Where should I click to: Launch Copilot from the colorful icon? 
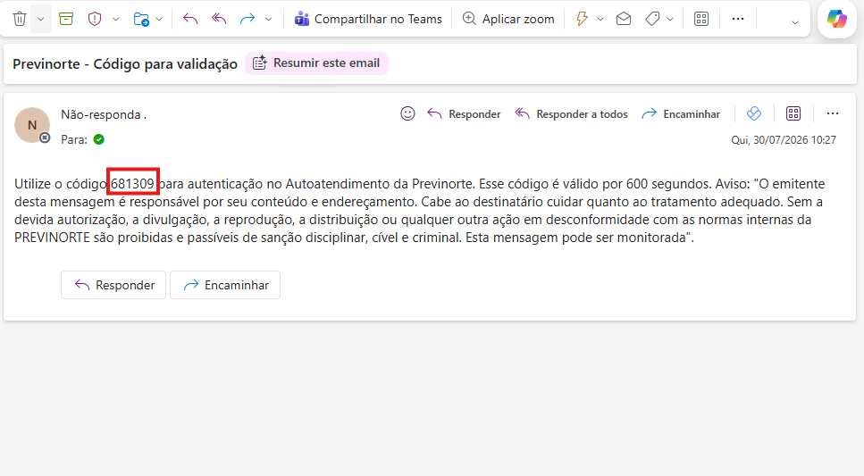(837, 19)
